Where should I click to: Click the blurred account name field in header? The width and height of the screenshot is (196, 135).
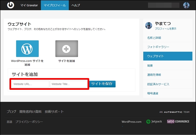[x=164, y=5]
